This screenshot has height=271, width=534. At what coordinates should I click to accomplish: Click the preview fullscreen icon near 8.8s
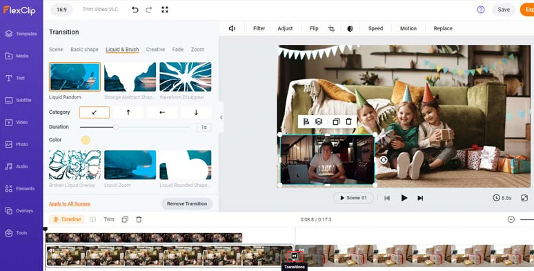click(x=524, y=198)
